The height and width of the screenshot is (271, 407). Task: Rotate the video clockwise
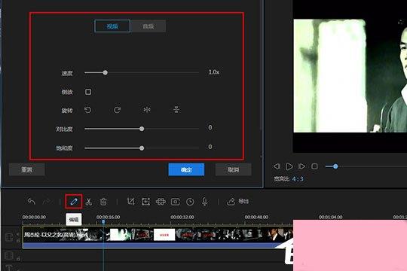click(x=117, y=110)
